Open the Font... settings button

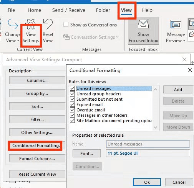click(86, 154)
